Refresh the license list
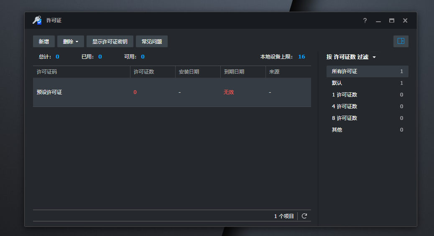The width and height of the screenshot is (434, 236). pos(304,216)
